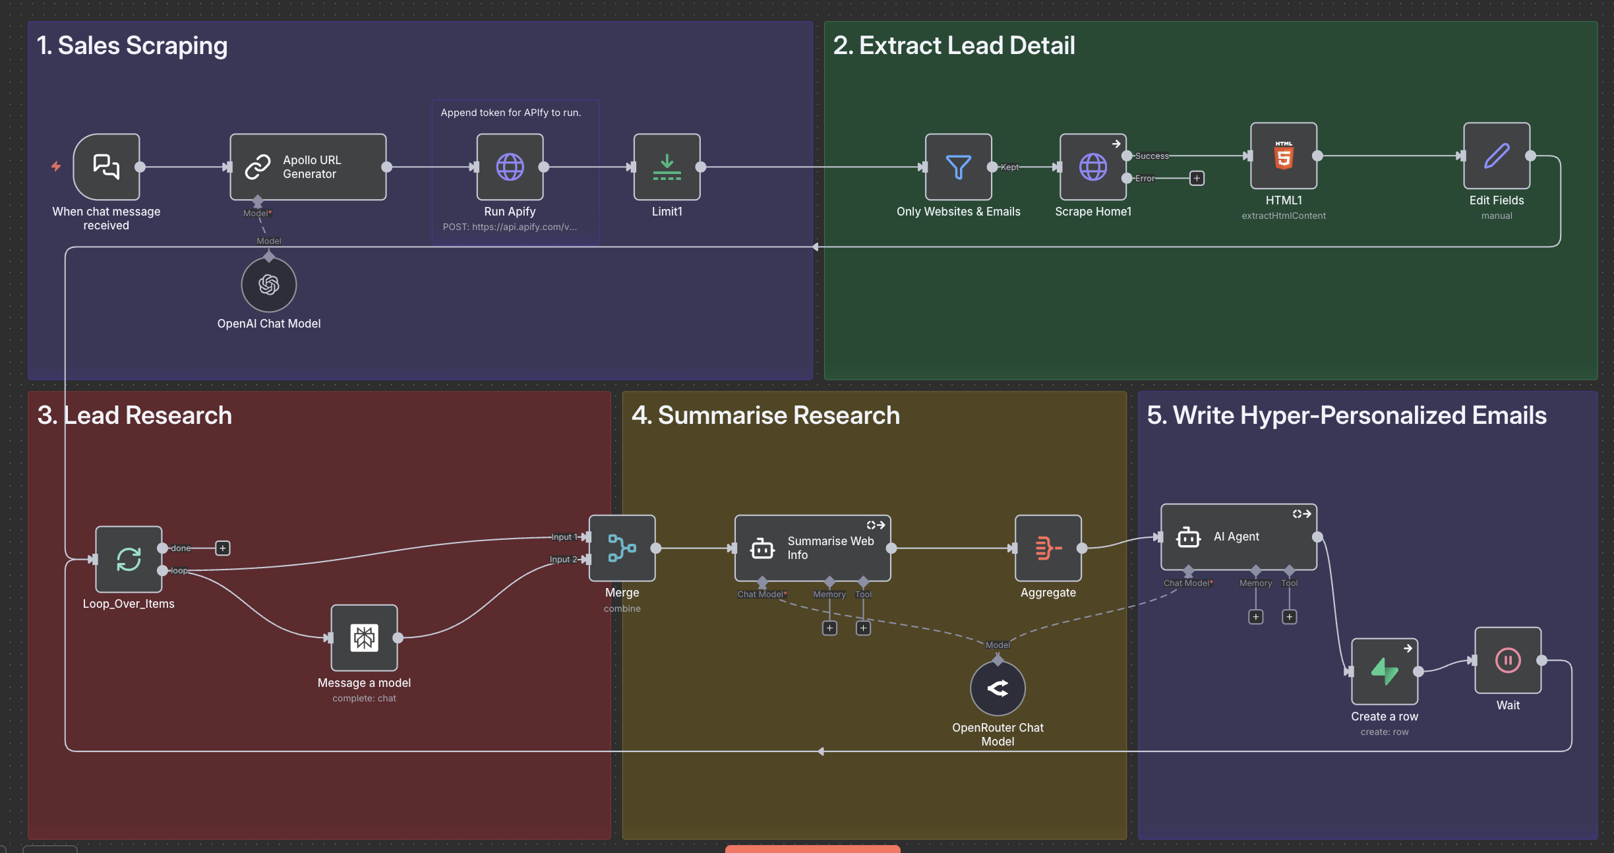Open the orange chat panel at the bottom
Viewport: 1614px width, 853px height.
tap(812, 850)
